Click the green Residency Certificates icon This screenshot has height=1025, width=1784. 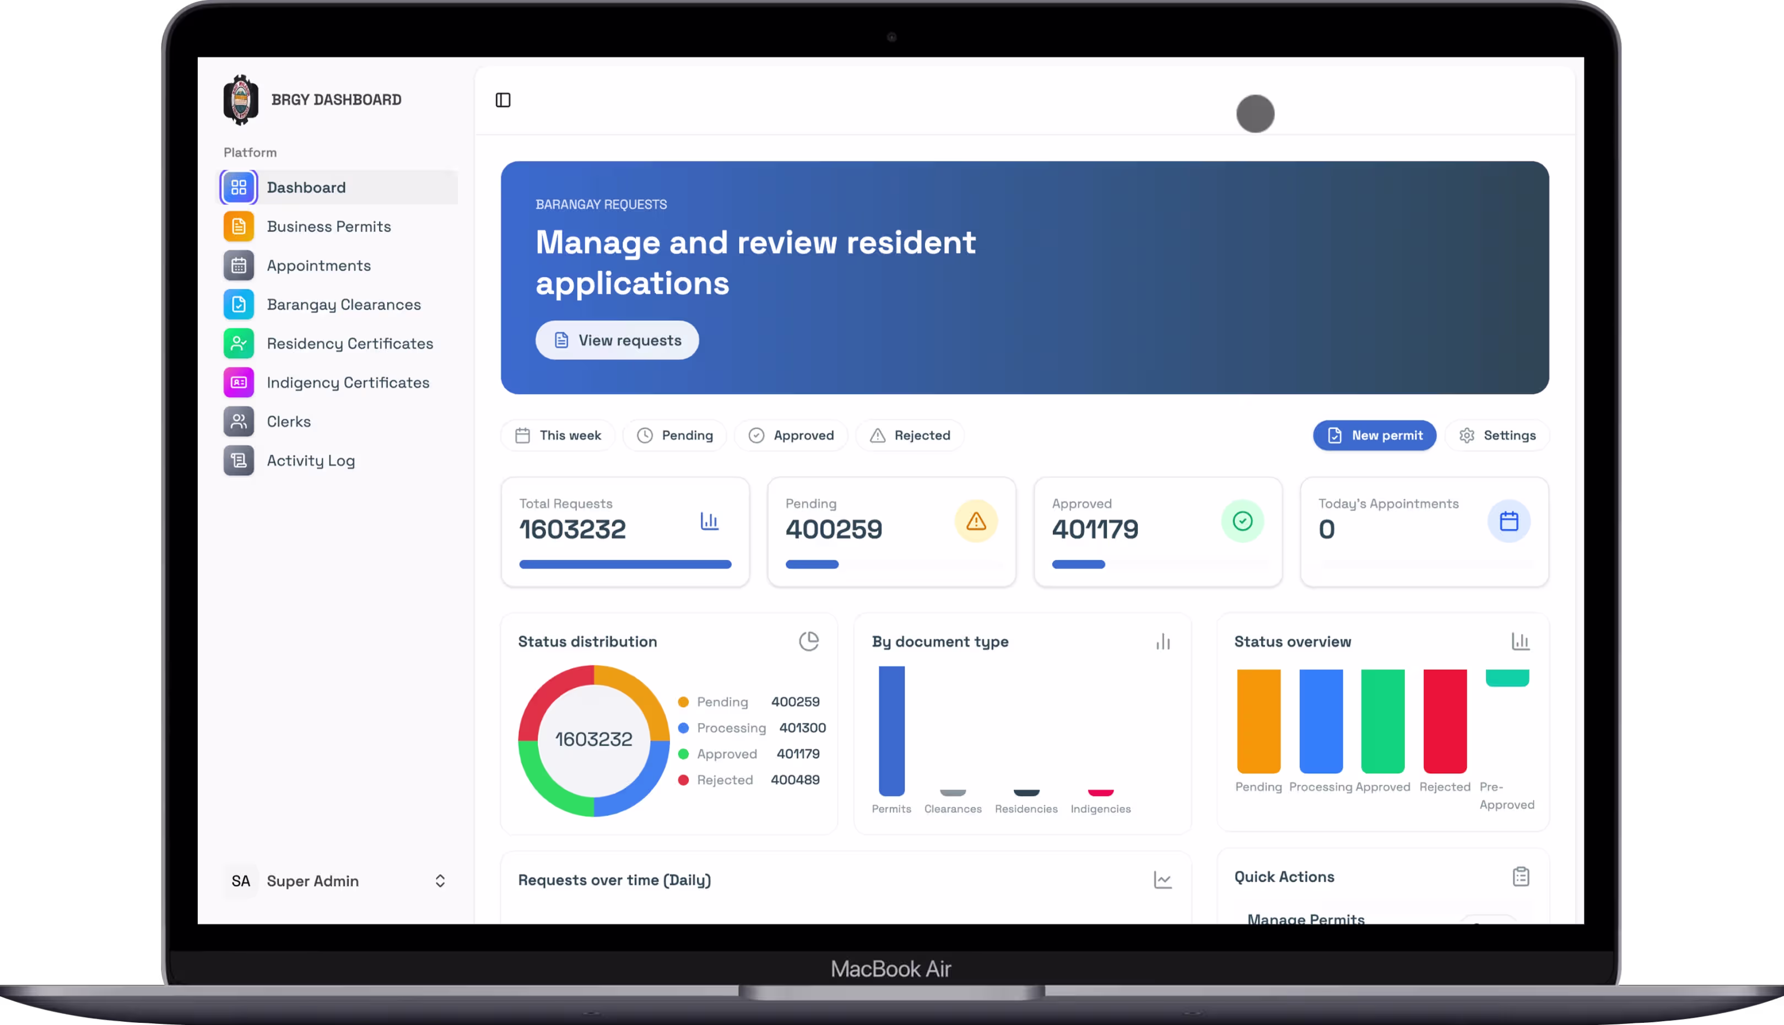tap(239, 343)
